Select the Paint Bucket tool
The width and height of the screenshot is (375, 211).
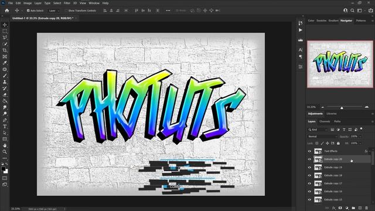(x=5, y=101)
